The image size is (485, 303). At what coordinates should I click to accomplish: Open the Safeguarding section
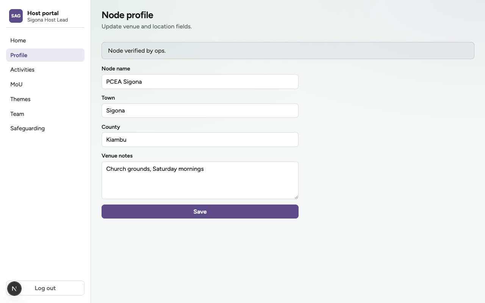point(45,128)
